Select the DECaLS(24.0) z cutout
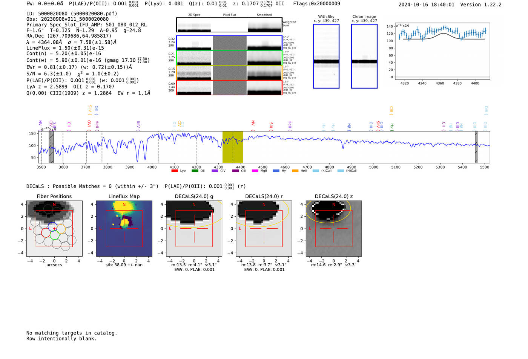Screen dimensions: 528x359 (x=334, y=229)
